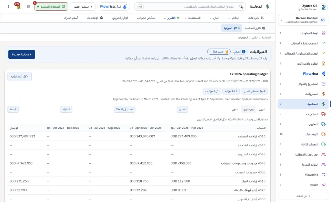
Task: Click the green dollar accounting icon in header
Action: [268, 7]
